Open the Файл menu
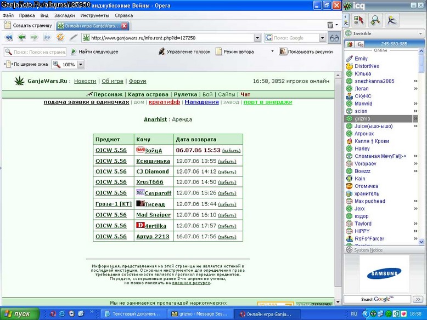 tap(8, 15)
